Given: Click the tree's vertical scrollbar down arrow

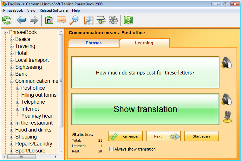Looking at the screenshot, I should pyautogui.click(x=61, y=151).
